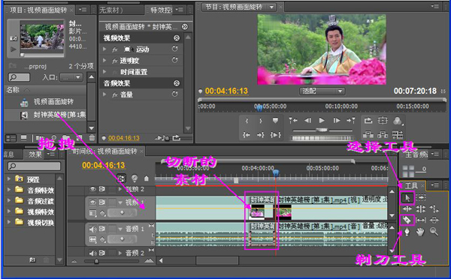Screen dimensions: 451x279
Task: Click the timeline zoom slider handle
Action: click(x=96, y=261)
